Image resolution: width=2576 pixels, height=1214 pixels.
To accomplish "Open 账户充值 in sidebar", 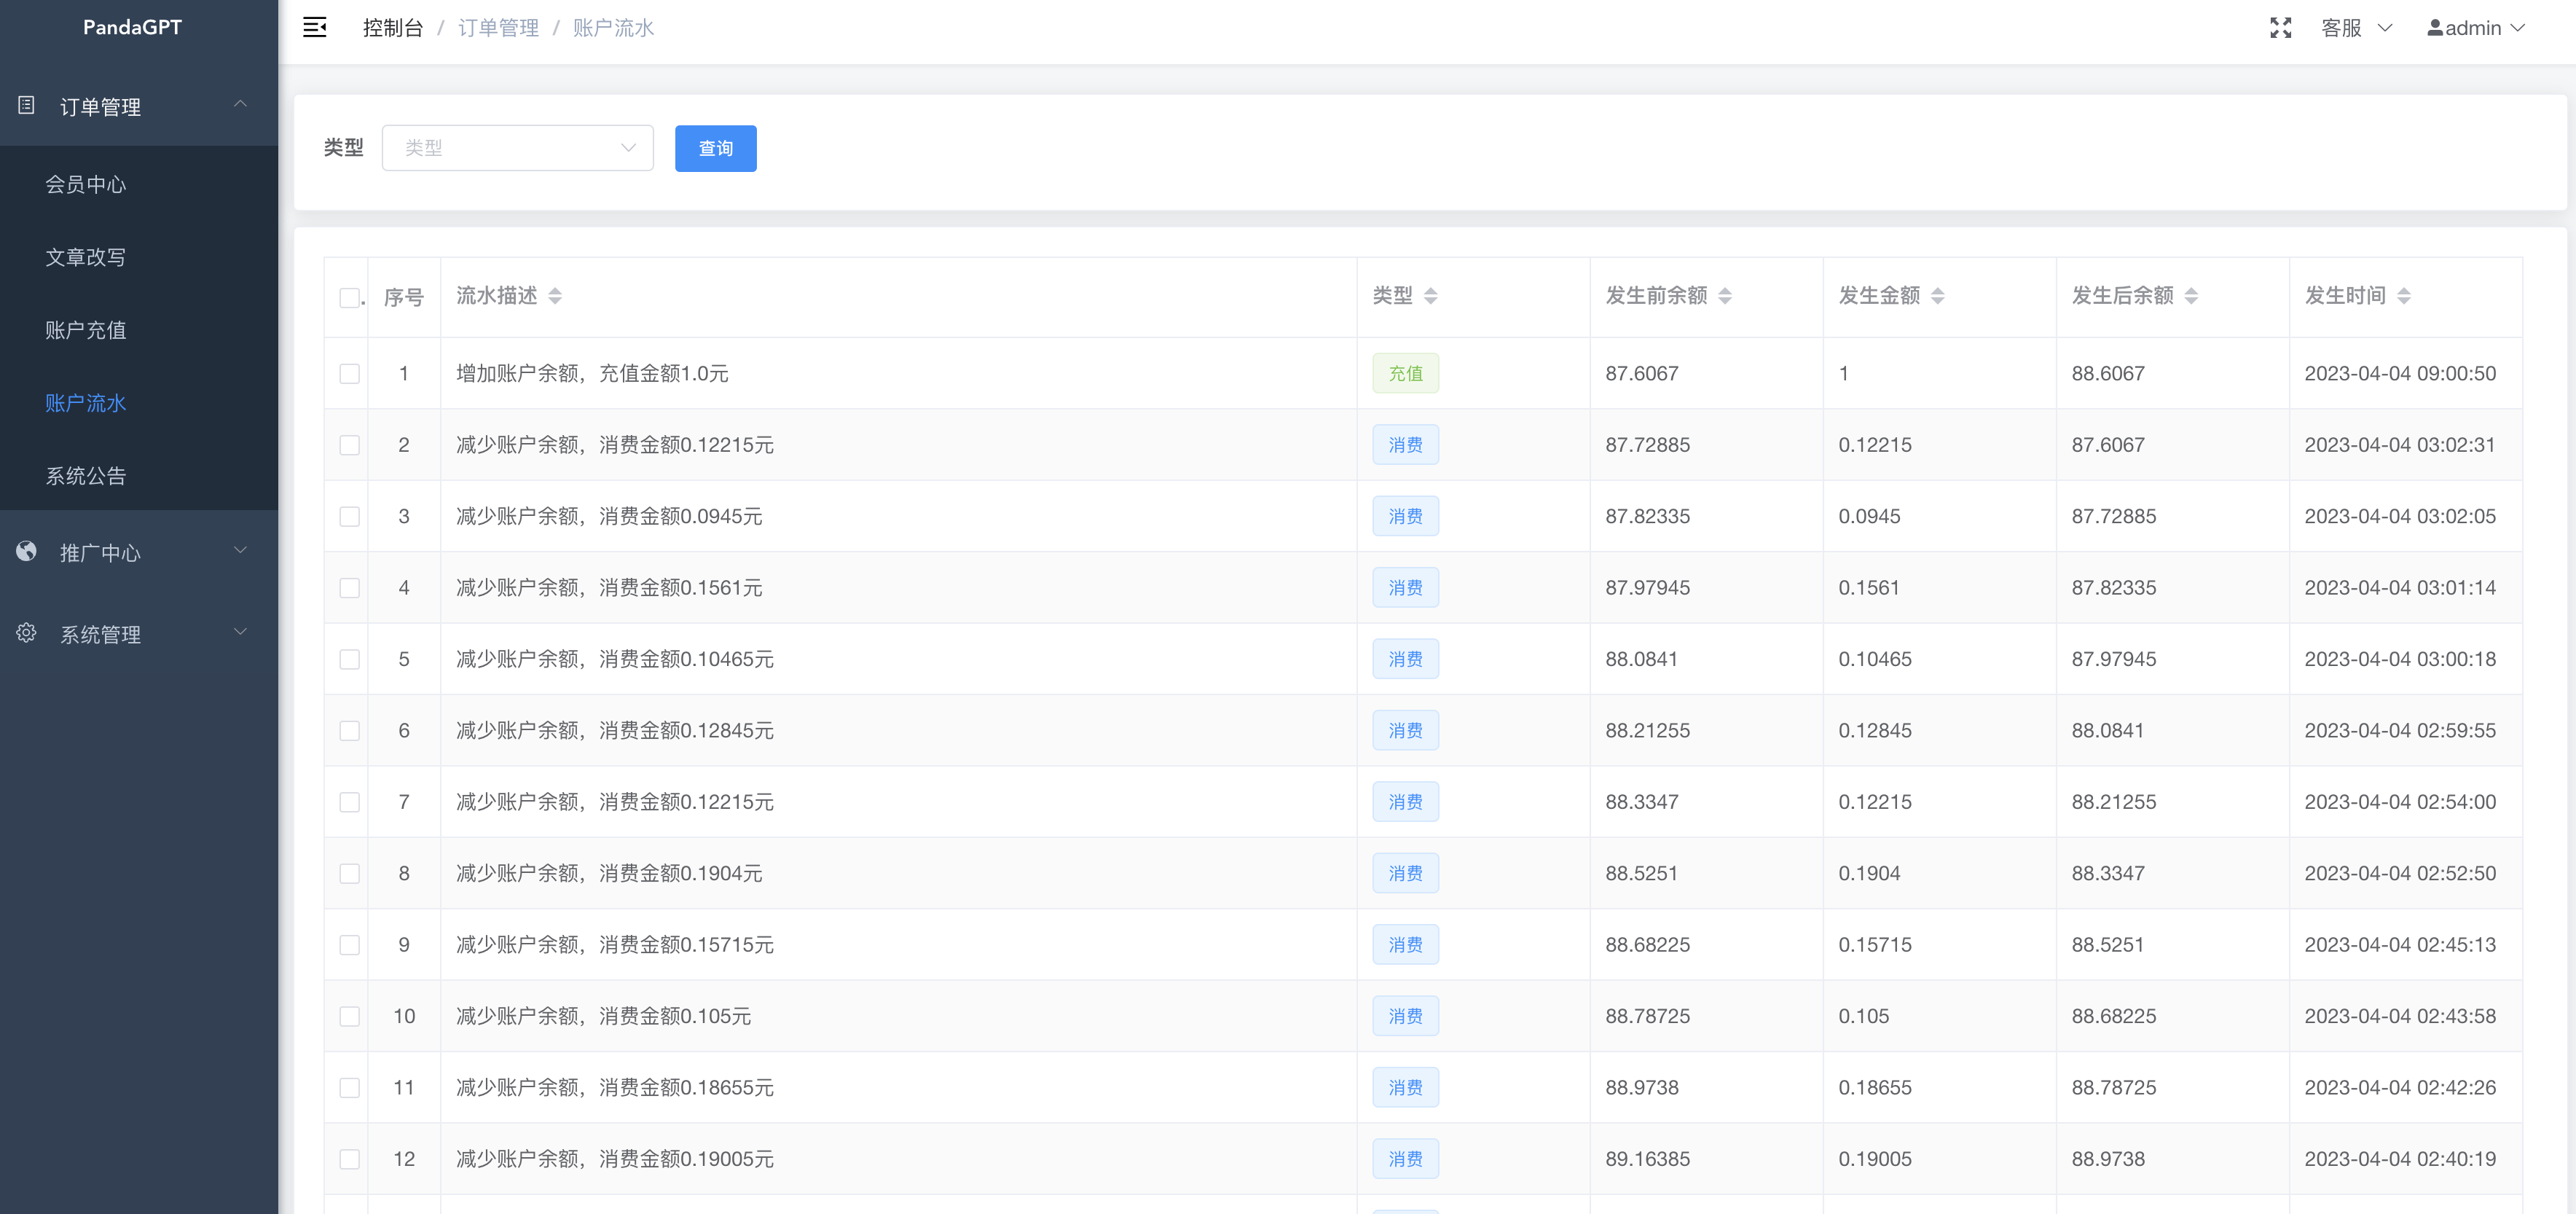I will 86,330.
